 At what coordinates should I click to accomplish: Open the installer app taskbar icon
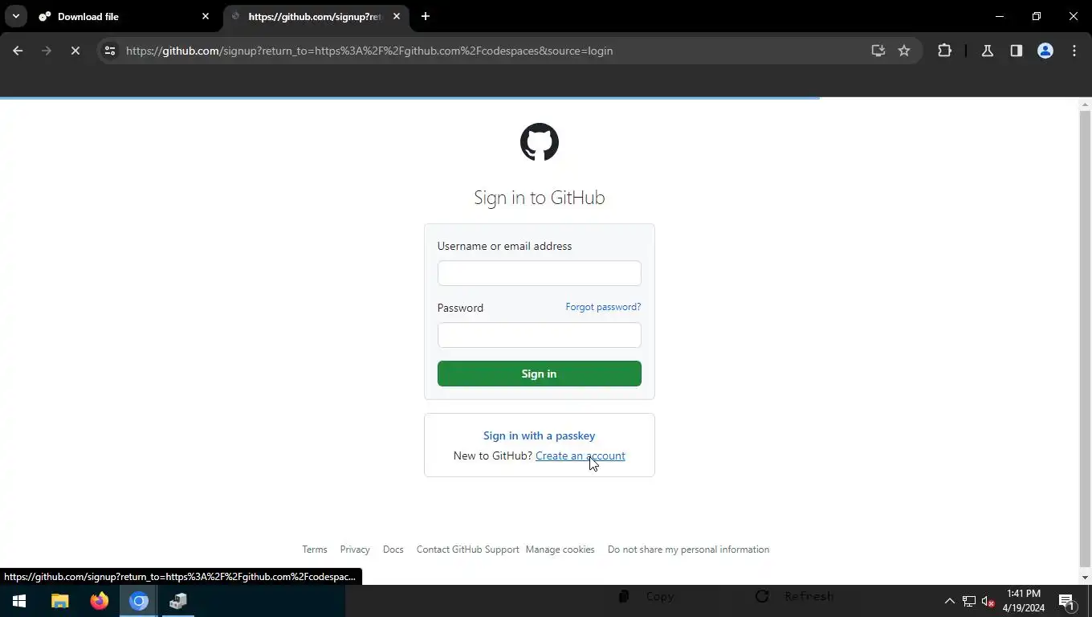(178, 601)
